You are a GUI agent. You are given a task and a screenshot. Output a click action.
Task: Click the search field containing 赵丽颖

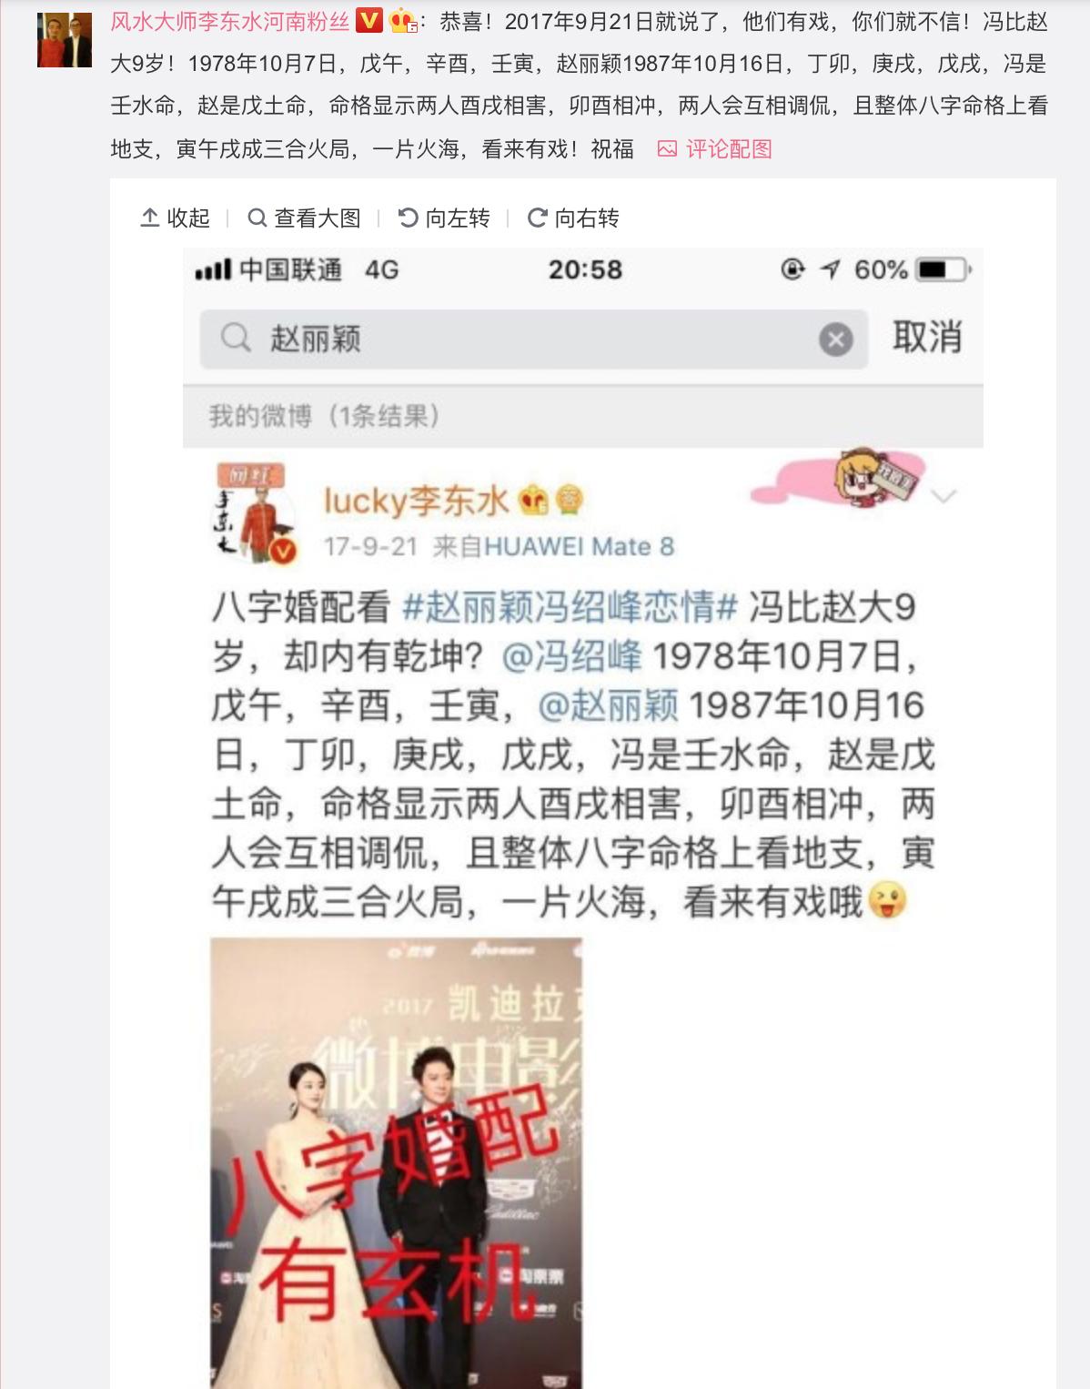tap(534, 339)
